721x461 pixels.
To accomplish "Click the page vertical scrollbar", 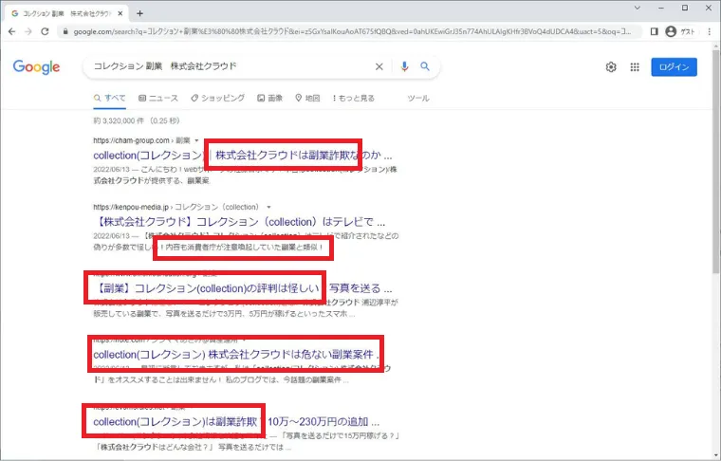I will [716, 161].
